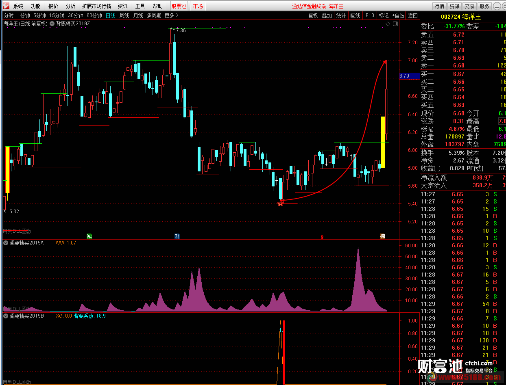Switch to the 15分钟 period tab
506x385 pixels.
tap(57, 15)
